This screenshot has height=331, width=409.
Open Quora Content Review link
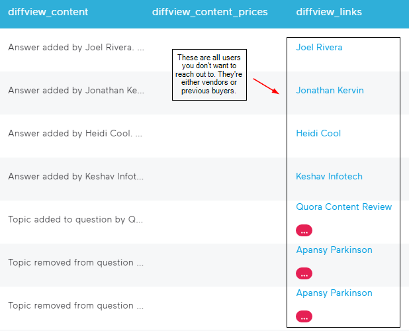click(x=343, y=207)
